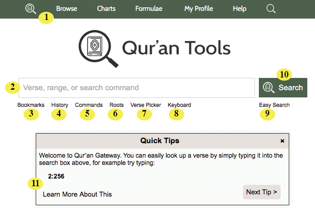This screenshot has width=315, height=217.
Task: Open the Roots picker
Action: click(116, 105)
